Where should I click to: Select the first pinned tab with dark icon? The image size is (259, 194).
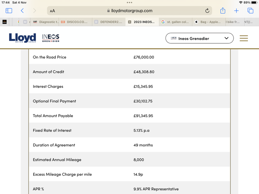pyautogui.click(x=4, y=22)
